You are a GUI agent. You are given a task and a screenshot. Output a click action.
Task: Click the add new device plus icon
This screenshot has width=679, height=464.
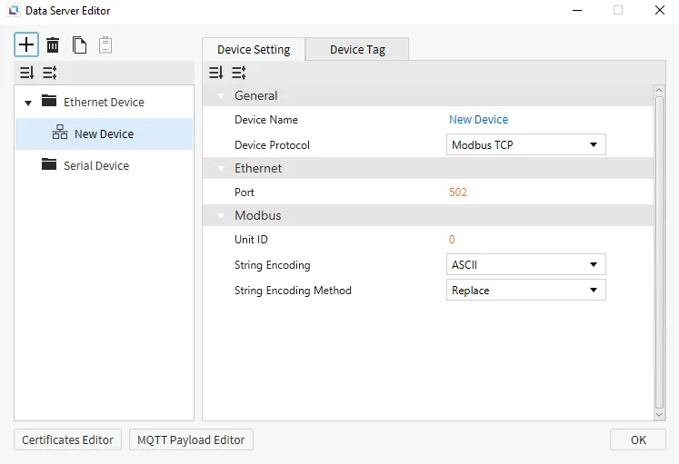coord(27,44)
